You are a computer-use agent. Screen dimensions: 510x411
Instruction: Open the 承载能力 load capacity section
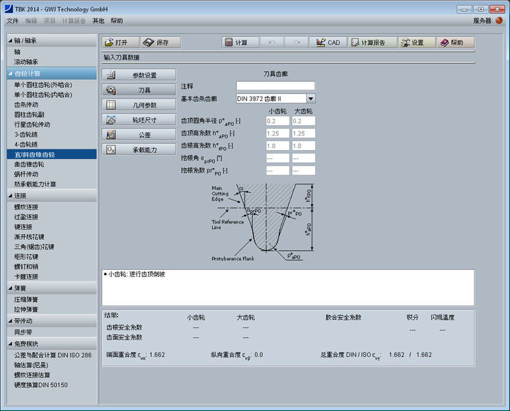139,149
